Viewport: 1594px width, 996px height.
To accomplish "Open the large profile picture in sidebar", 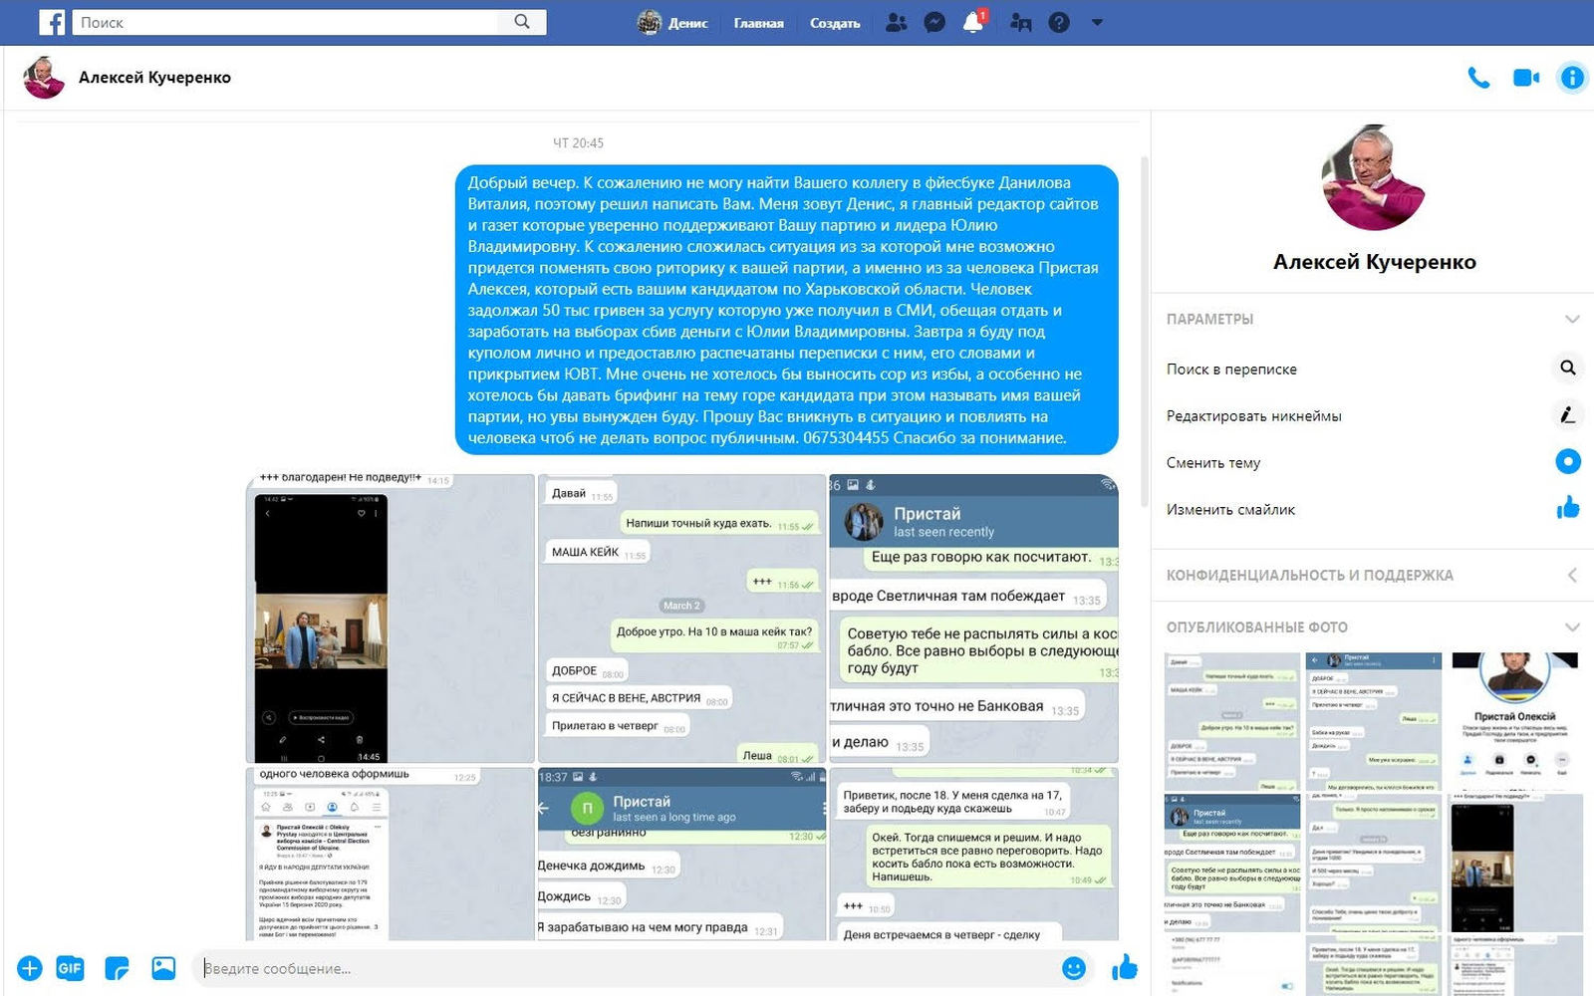I will pyautogui.click(x=1374, y=177).
